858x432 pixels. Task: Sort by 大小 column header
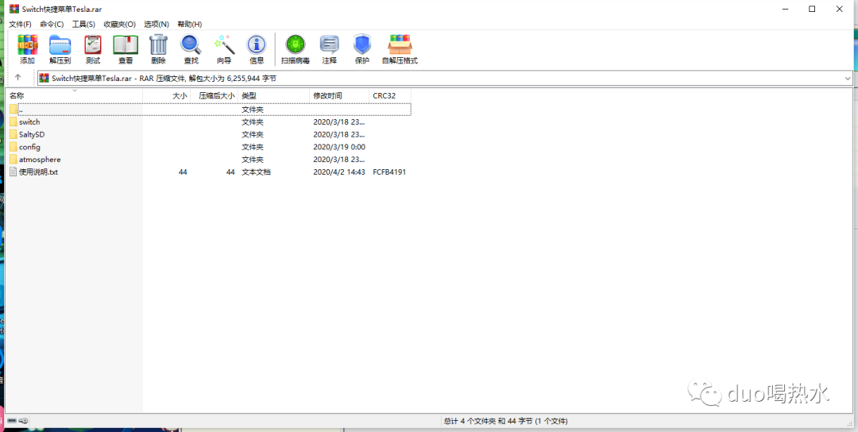pyautogui.click(x=167, y=95)
